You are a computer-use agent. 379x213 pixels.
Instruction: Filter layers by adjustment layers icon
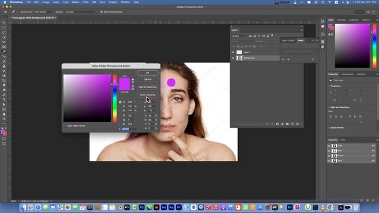(x=255, y=36)
